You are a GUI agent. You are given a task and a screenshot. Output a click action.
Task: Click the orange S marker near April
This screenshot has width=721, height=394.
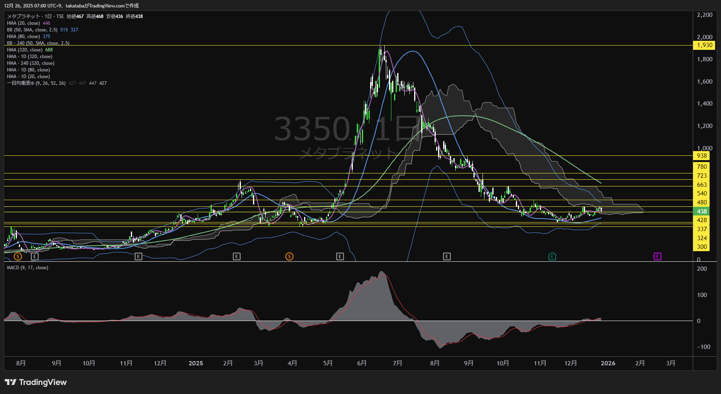click(289, 257)
